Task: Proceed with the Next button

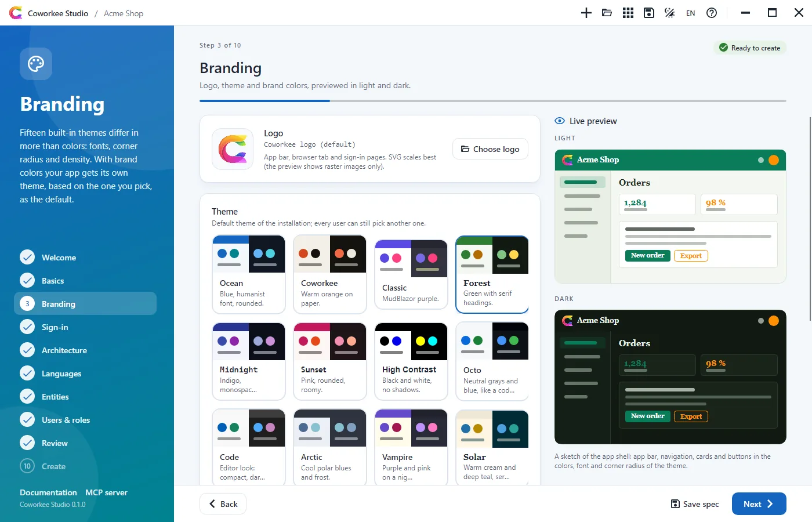Action: pyautogui.click(x=759, y=504)
